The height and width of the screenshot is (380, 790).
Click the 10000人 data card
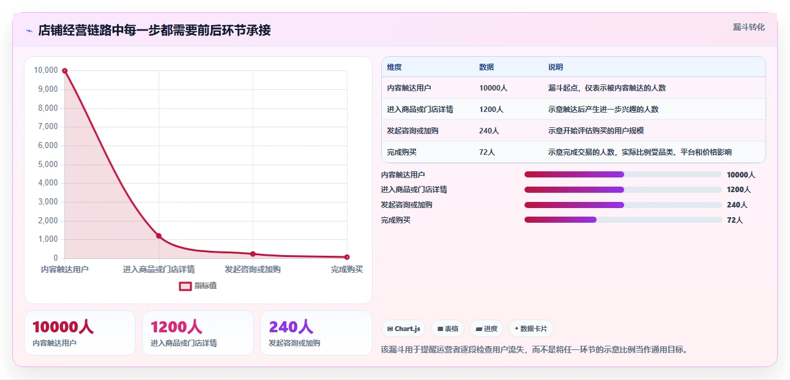(x=80, y=333)
